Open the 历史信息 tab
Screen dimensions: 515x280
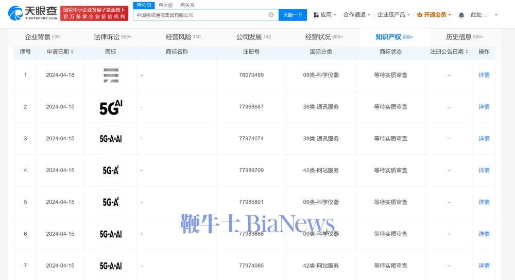pos(465,37)
